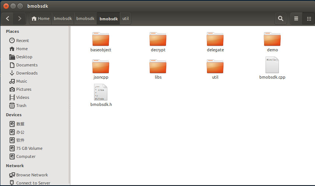Open the 75 GB Volume device

click(x=26, y=148)
